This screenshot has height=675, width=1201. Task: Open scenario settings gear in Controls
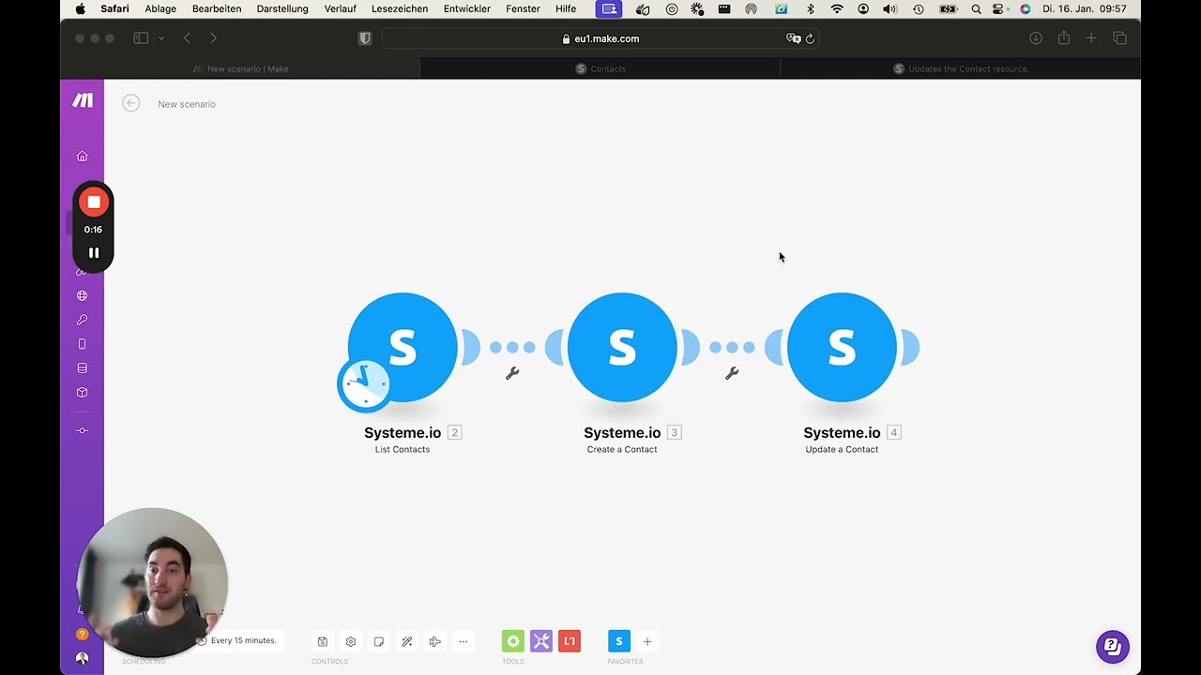[351, 641]
